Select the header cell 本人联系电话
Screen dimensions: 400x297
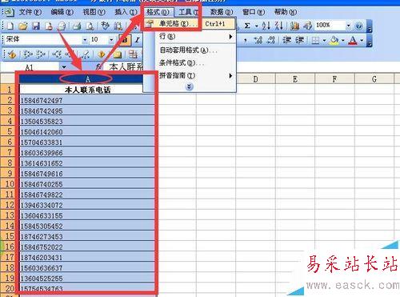click(87, 90)
